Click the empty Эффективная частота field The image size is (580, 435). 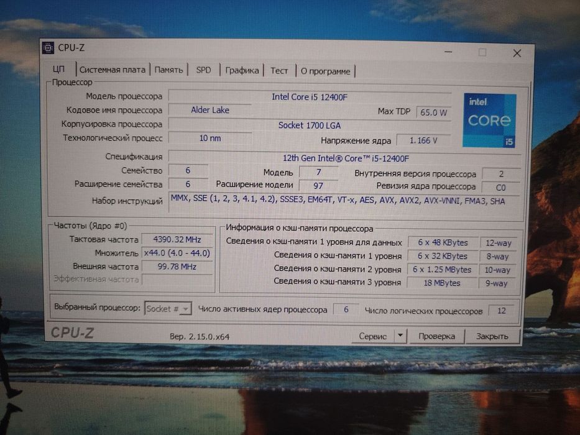[177, 279]
